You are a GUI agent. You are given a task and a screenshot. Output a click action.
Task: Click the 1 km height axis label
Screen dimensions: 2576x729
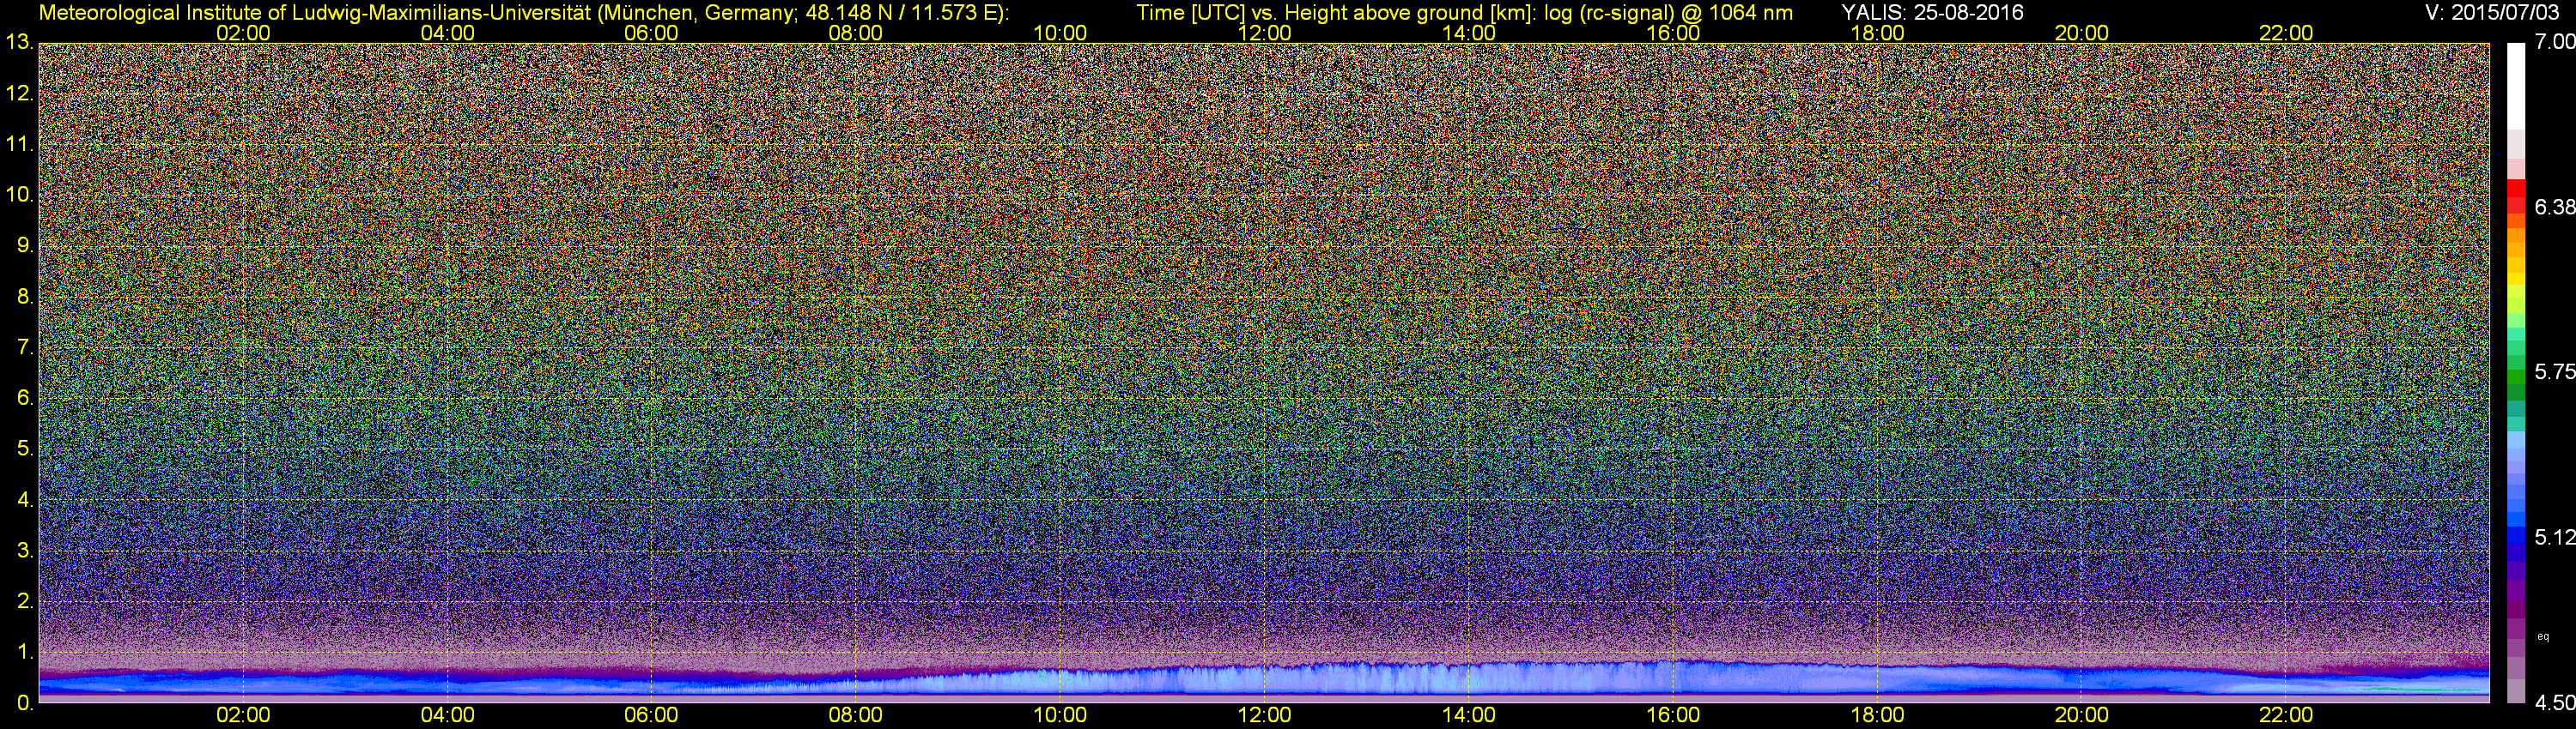tap(23, 652)
